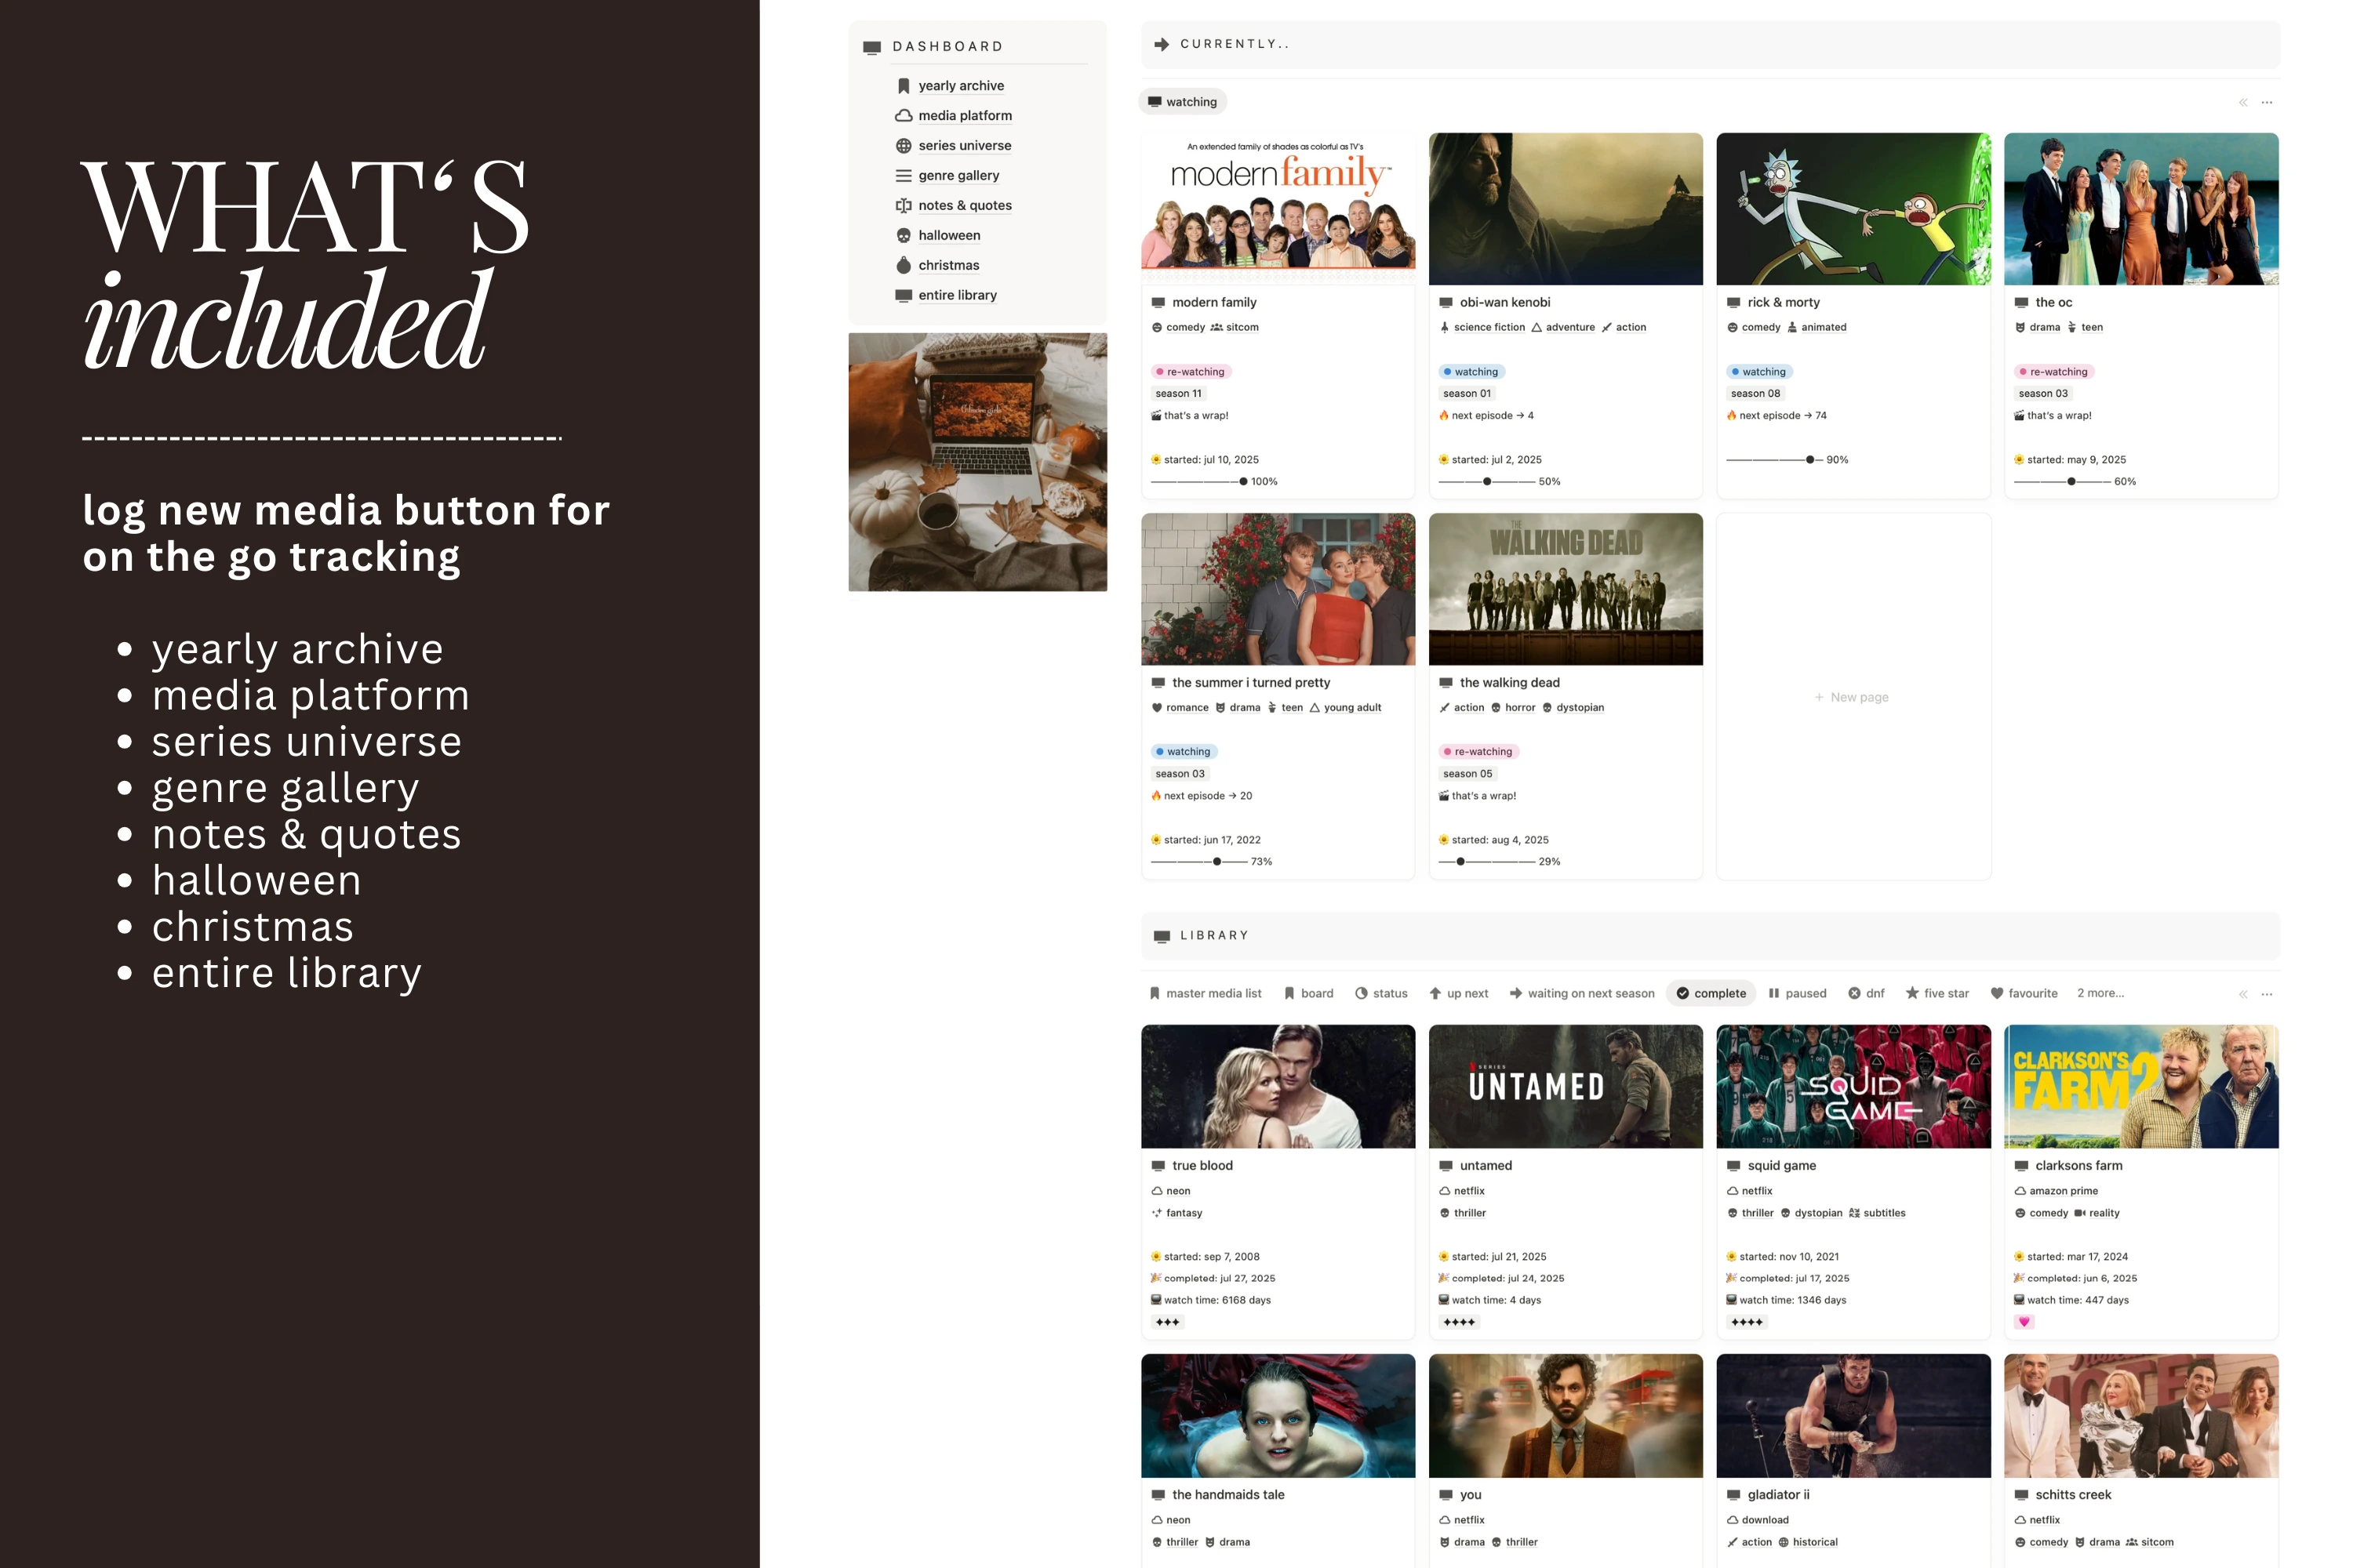
Task: Click the genre gallery list icon
Action: click(x=904, y=176)
